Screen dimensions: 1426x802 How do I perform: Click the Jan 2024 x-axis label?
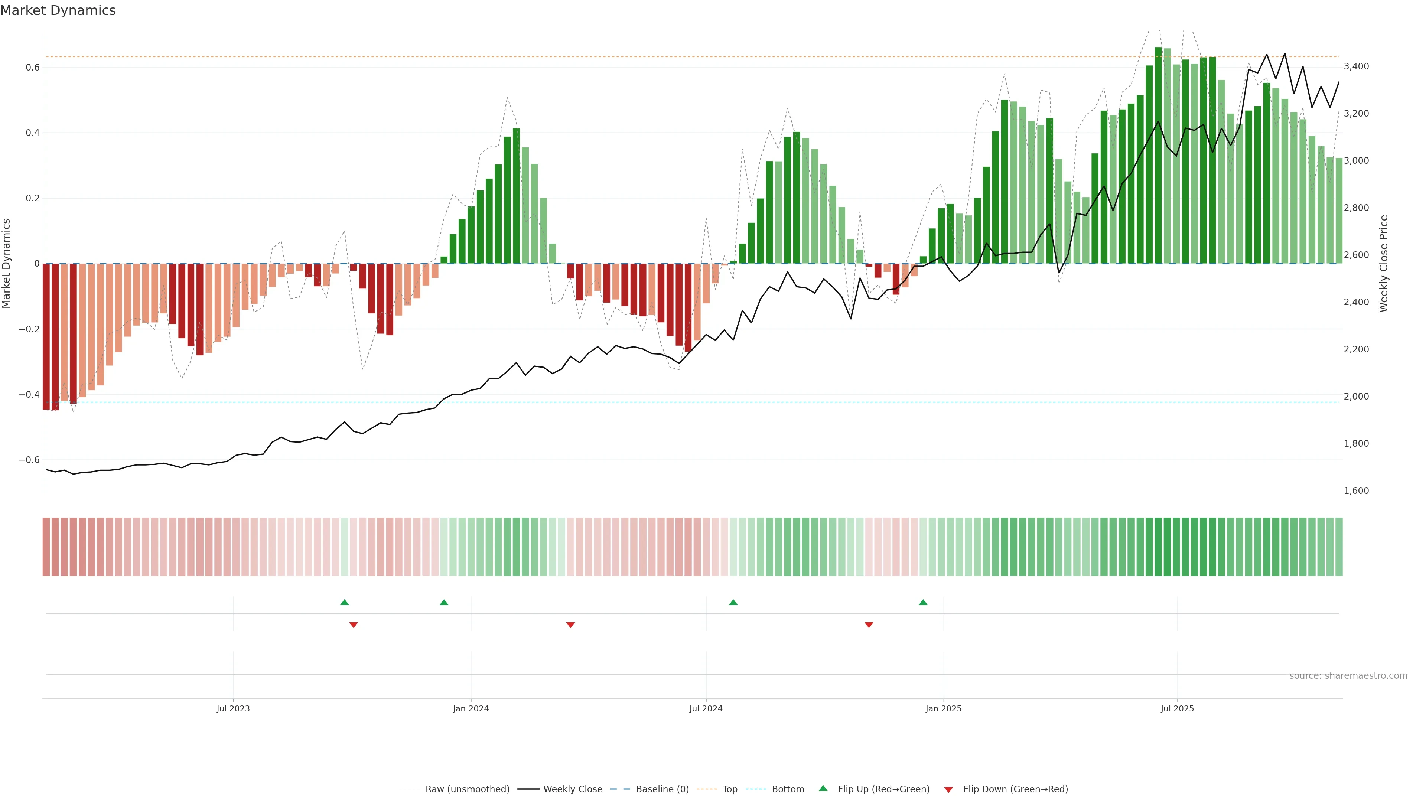coord(471,708)
